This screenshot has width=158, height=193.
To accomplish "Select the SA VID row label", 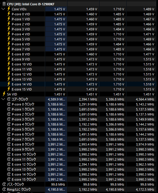I will pyautogui.click(x=12, y=94).
